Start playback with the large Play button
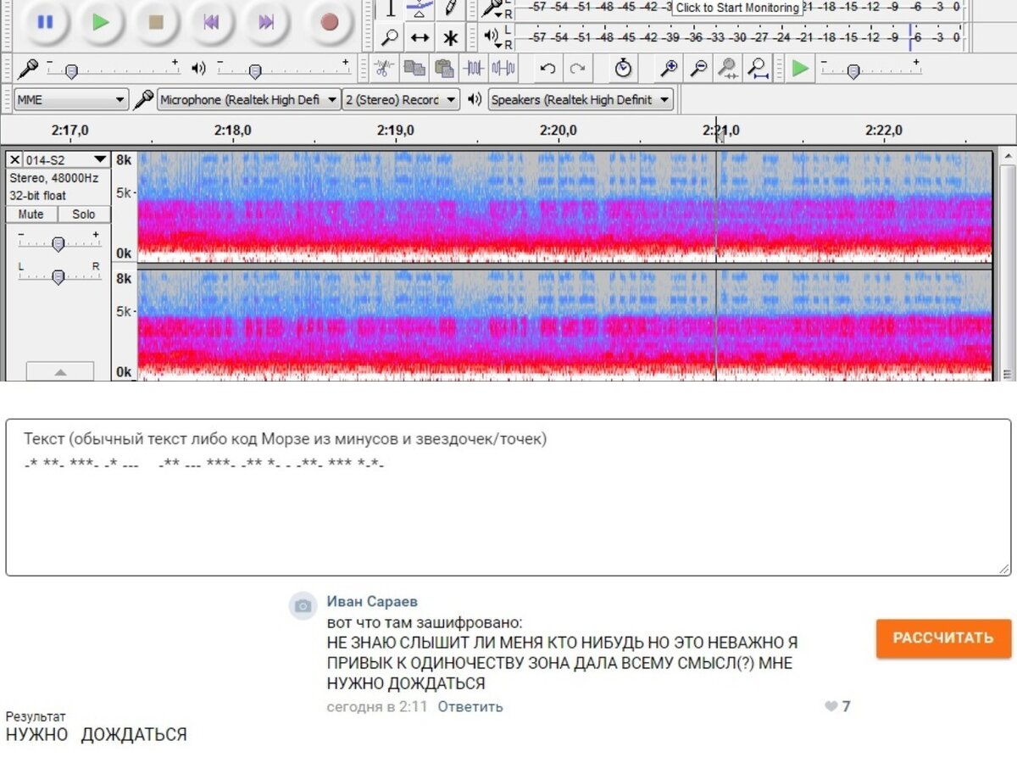This screenshot has height=763, width=1017. [101, 22]
